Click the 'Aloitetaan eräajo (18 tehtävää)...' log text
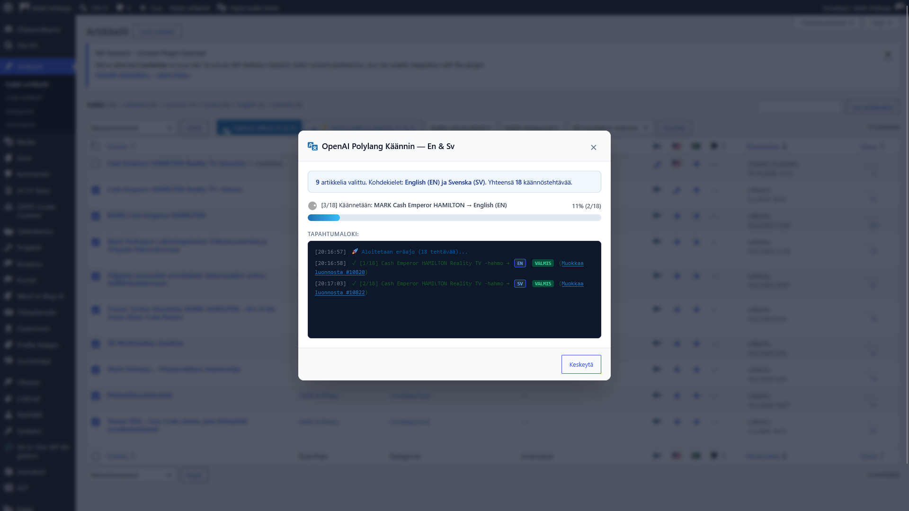Viewport: 909px width, 511px height. tap(414, 252)
